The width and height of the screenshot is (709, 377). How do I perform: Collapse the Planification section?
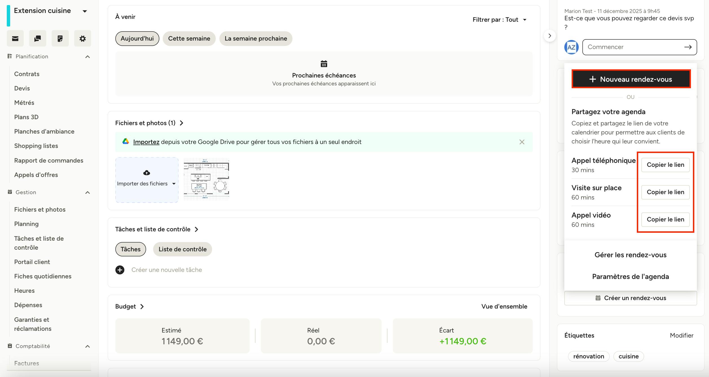pos(88,57)
